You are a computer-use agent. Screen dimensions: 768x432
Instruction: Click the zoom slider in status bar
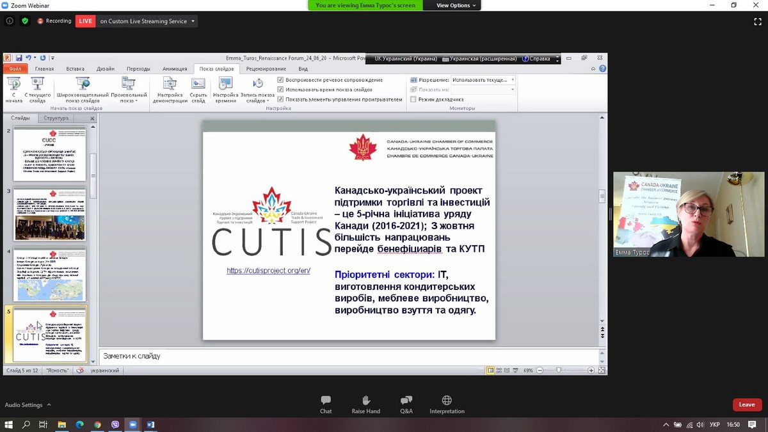tap(559, 371)
